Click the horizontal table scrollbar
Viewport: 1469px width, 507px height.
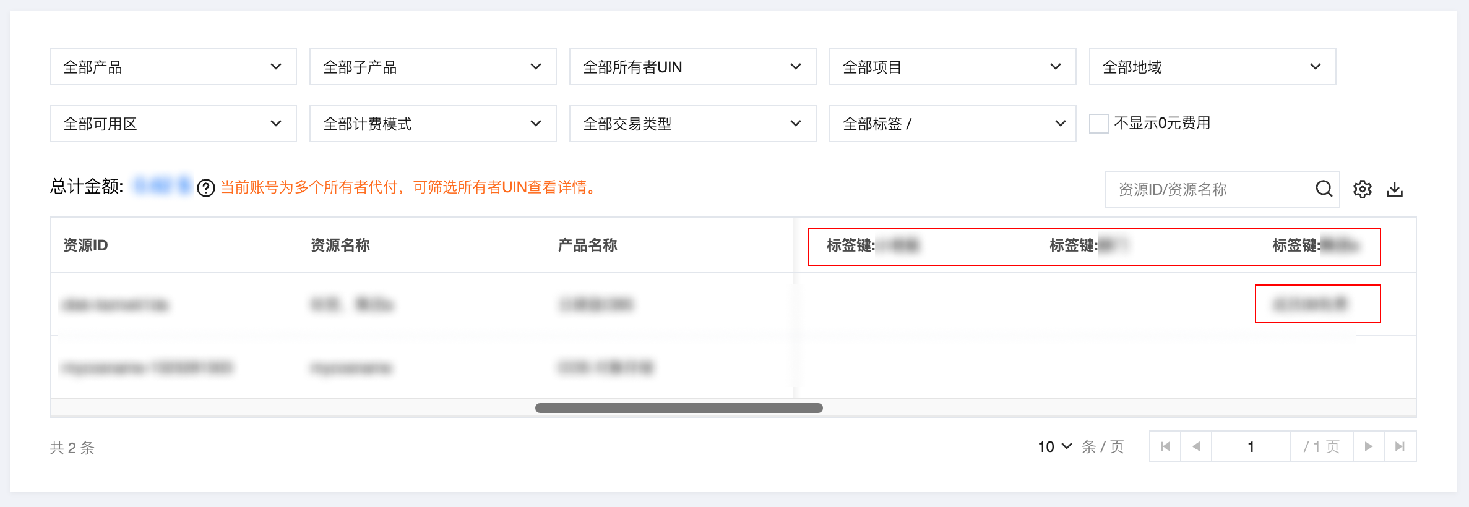click(x=679, y=408)
